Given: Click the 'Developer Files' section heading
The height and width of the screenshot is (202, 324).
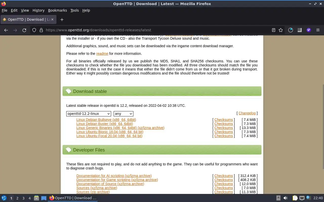Looking at the screenshot, I should (x=89, y=150).
